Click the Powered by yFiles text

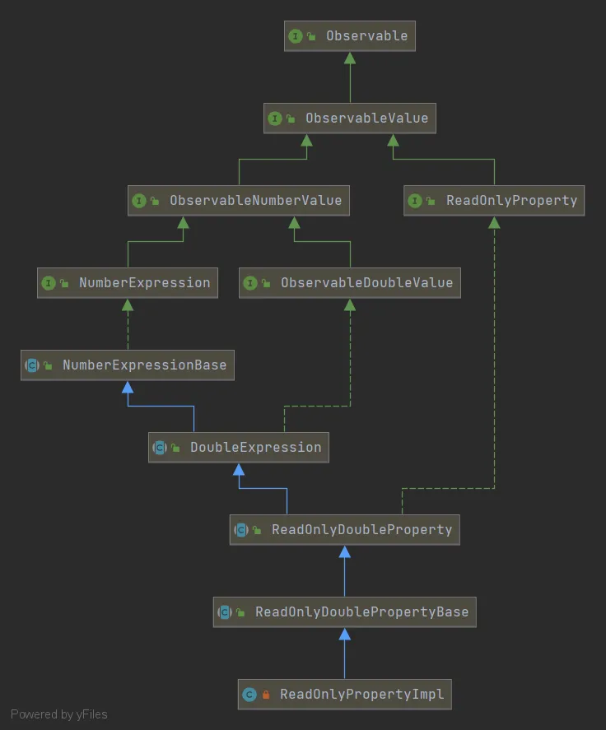[x=59, y=714]
